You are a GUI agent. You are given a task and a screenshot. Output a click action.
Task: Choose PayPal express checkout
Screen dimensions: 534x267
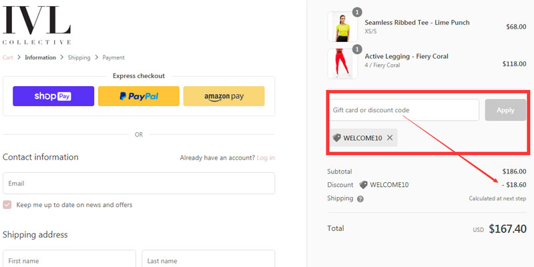click(x=138, y=96)
